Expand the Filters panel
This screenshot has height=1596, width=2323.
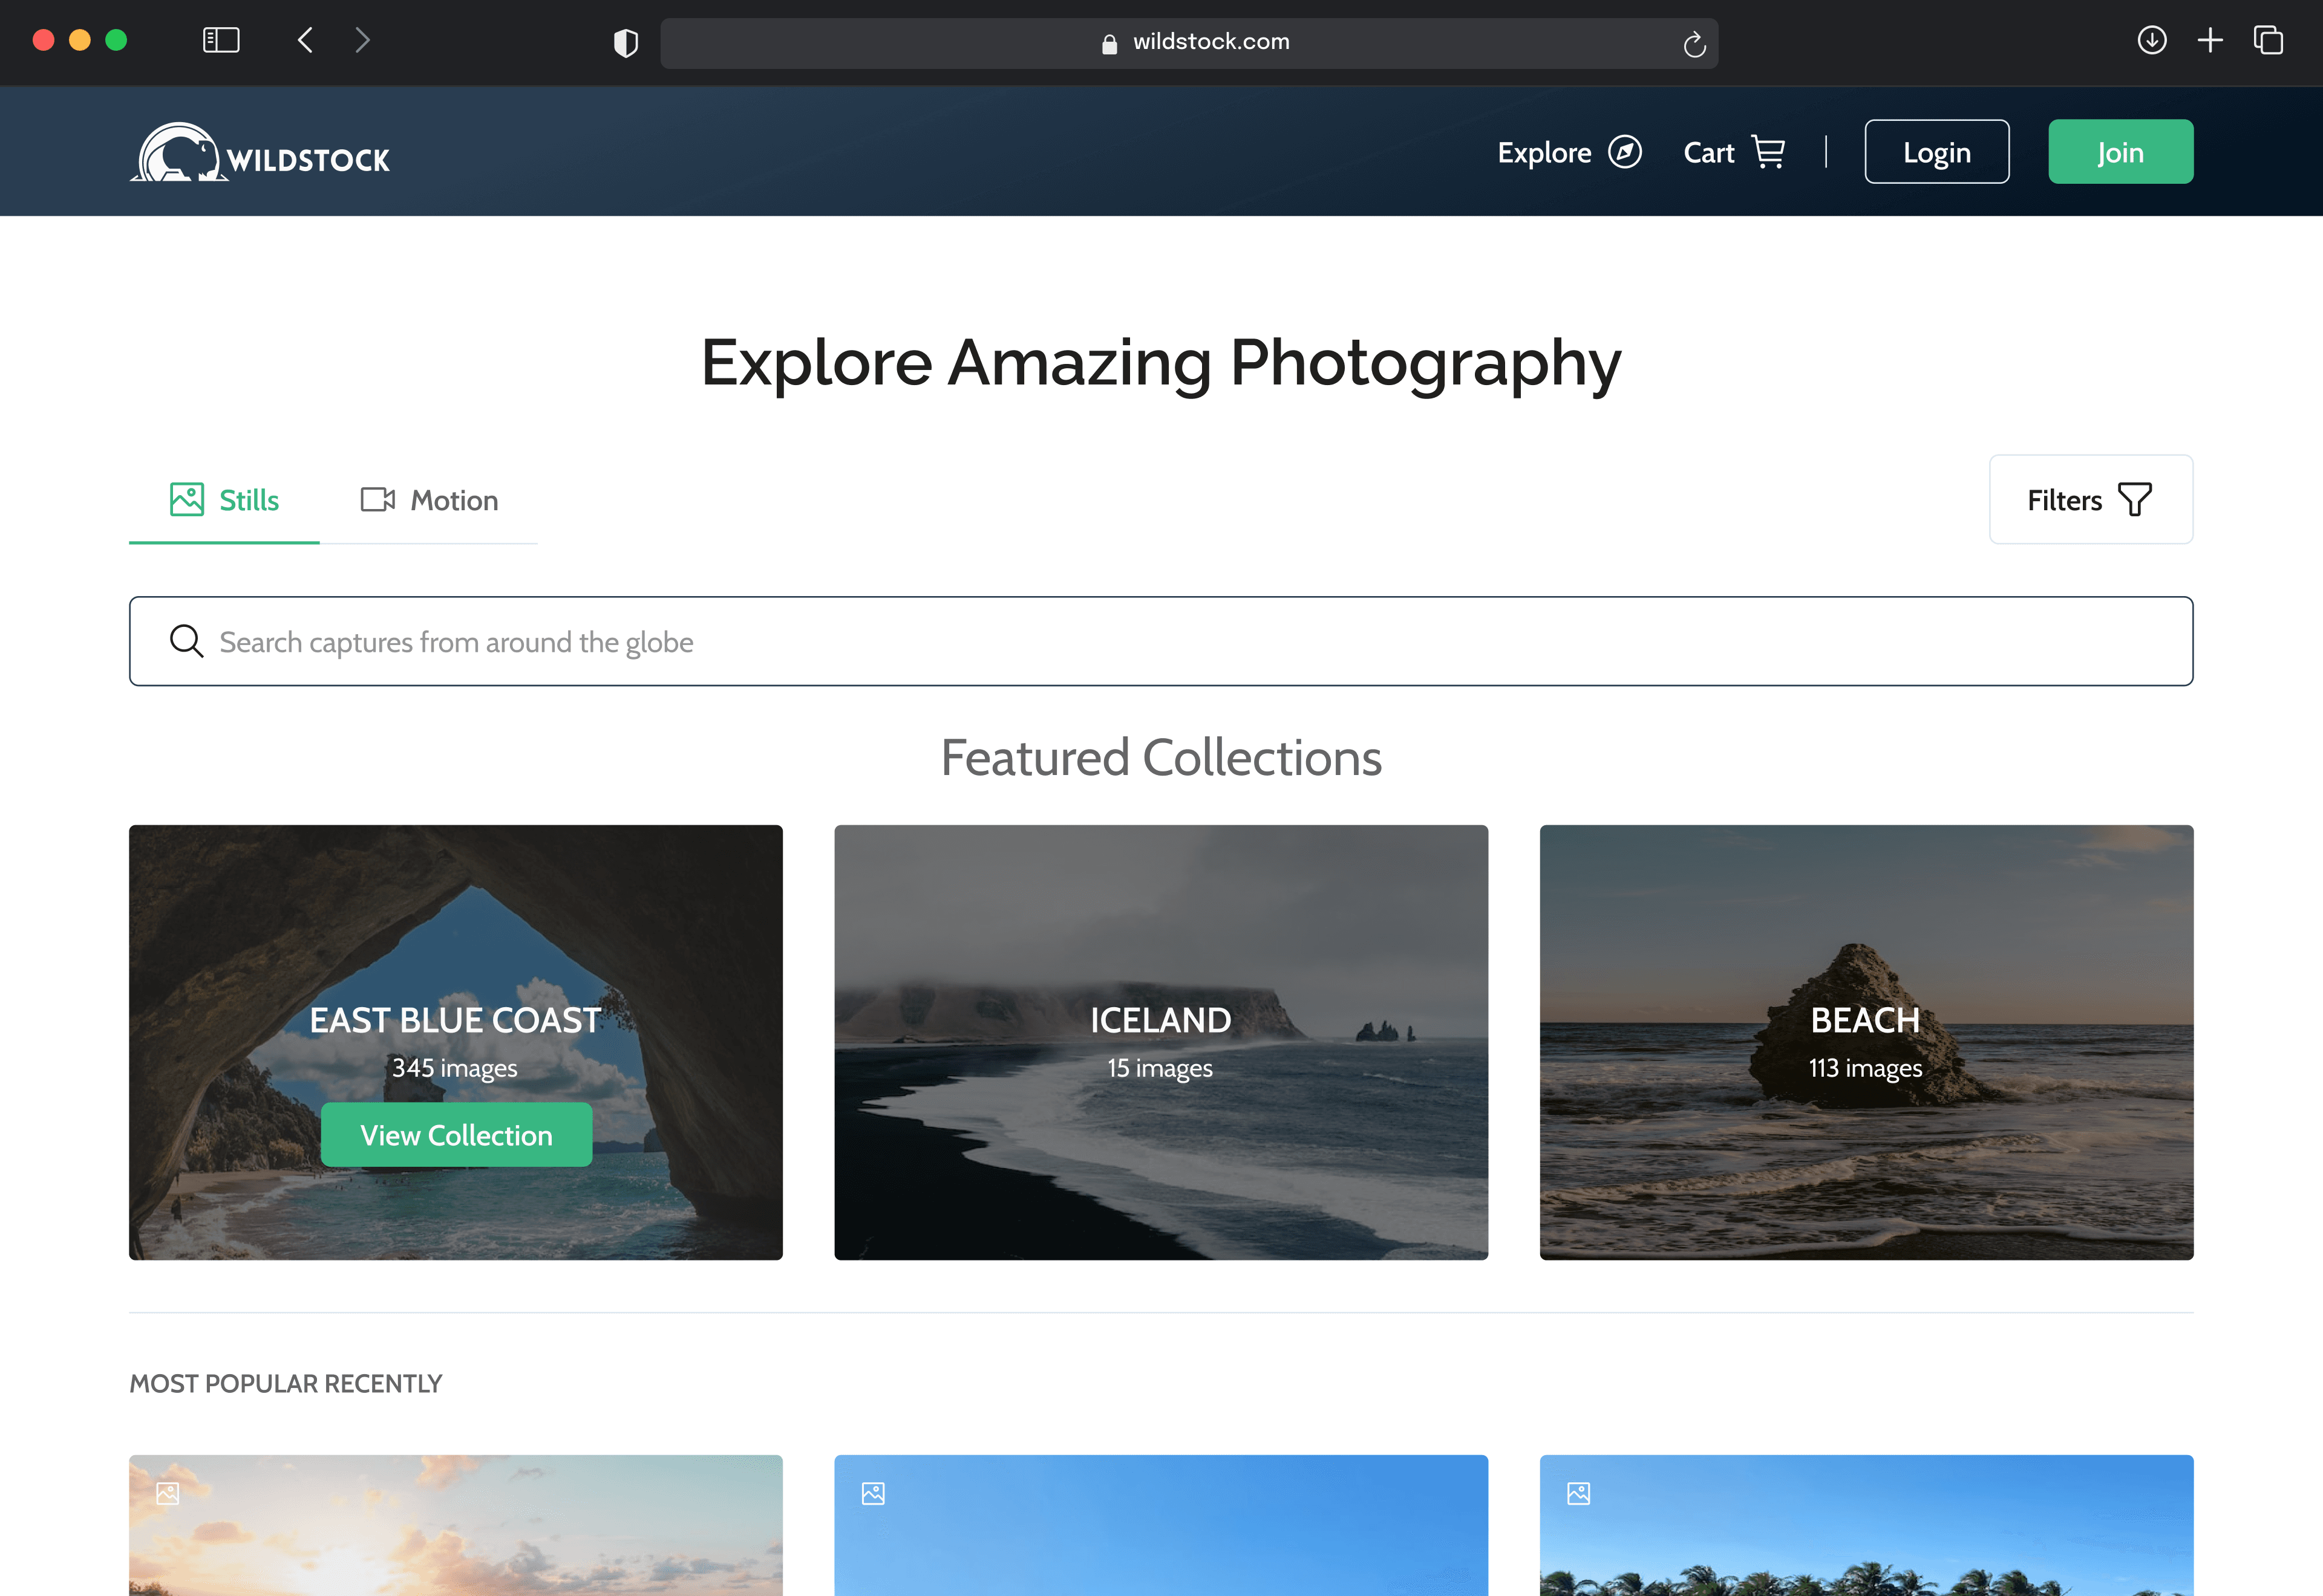2090,500
